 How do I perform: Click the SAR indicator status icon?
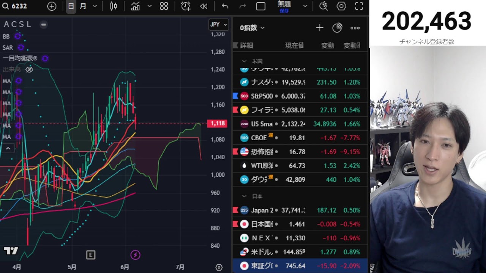pyautogui.click(x=21, y=47)
